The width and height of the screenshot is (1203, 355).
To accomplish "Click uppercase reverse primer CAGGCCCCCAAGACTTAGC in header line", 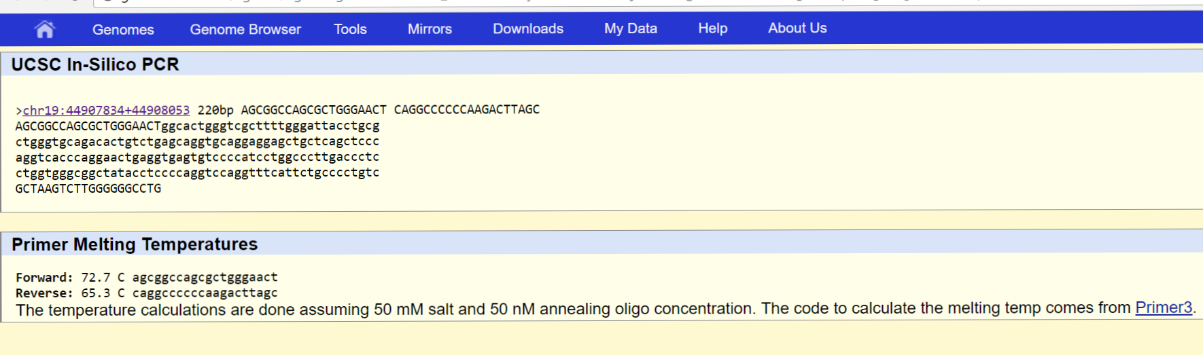I will tap(466, 109).
